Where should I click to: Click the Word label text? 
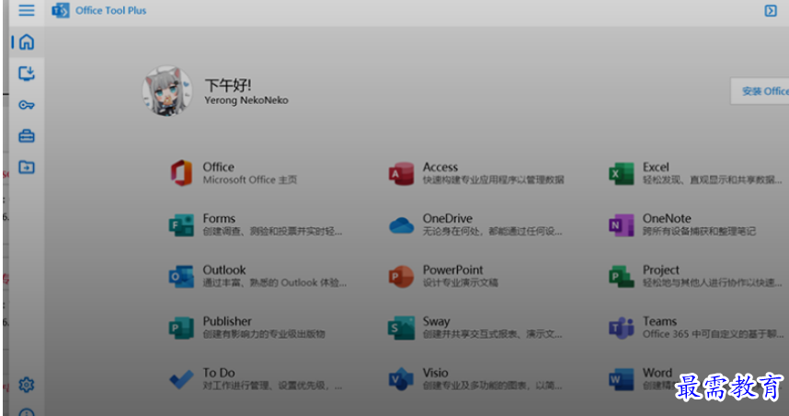657,372
